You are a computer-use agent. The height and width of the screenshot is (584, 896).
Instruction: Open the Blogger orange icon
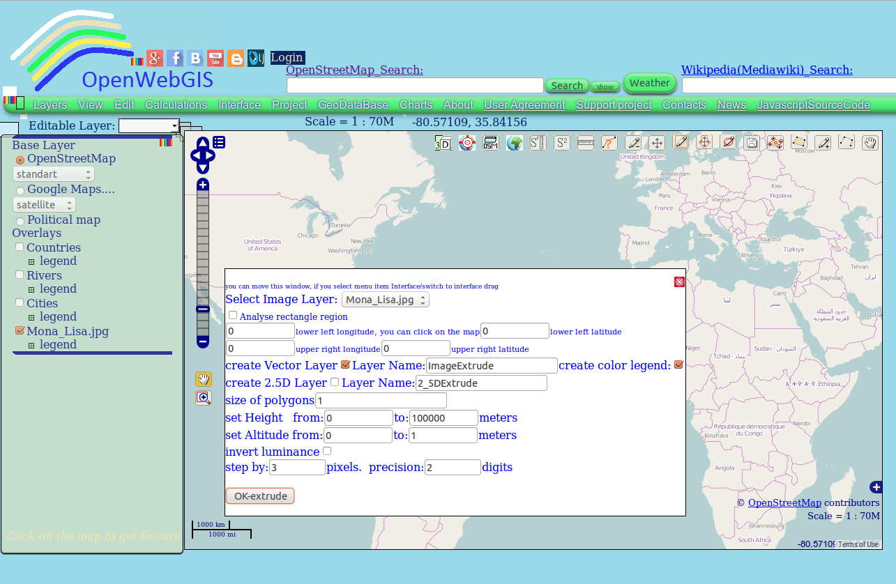tap(236, 59)
